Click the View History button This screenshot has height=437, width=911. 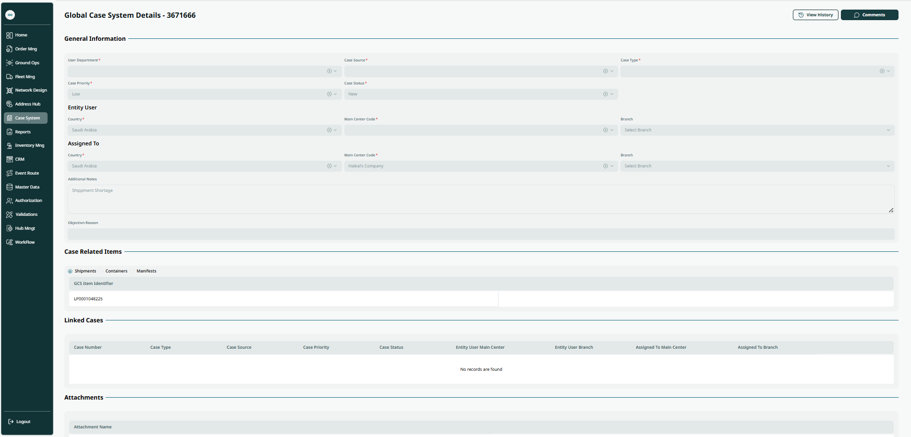pos(815,15)
